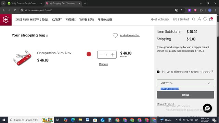Reload the page
This screenshot has width=219, height=123.
click(x=15, y=10)
